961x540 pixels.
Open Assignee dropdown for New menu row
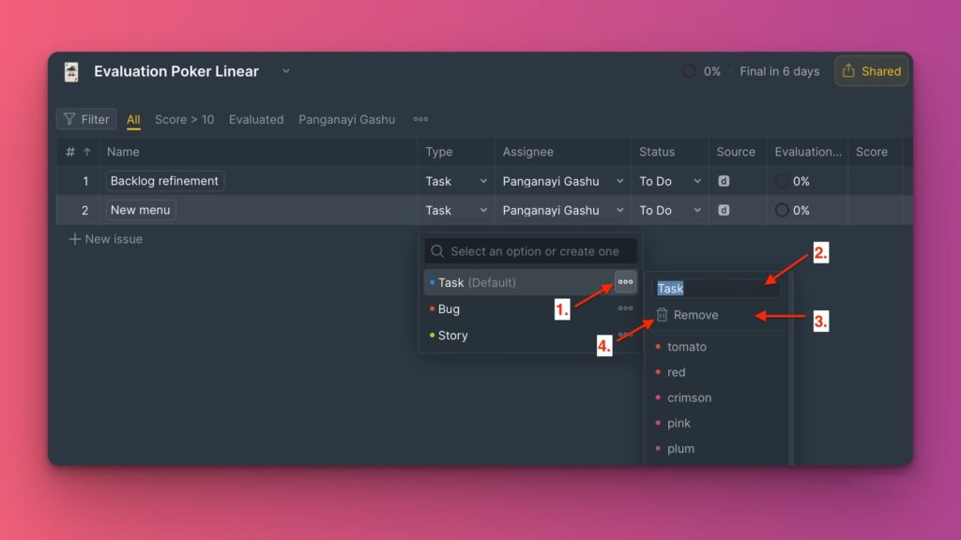(620, 211)
